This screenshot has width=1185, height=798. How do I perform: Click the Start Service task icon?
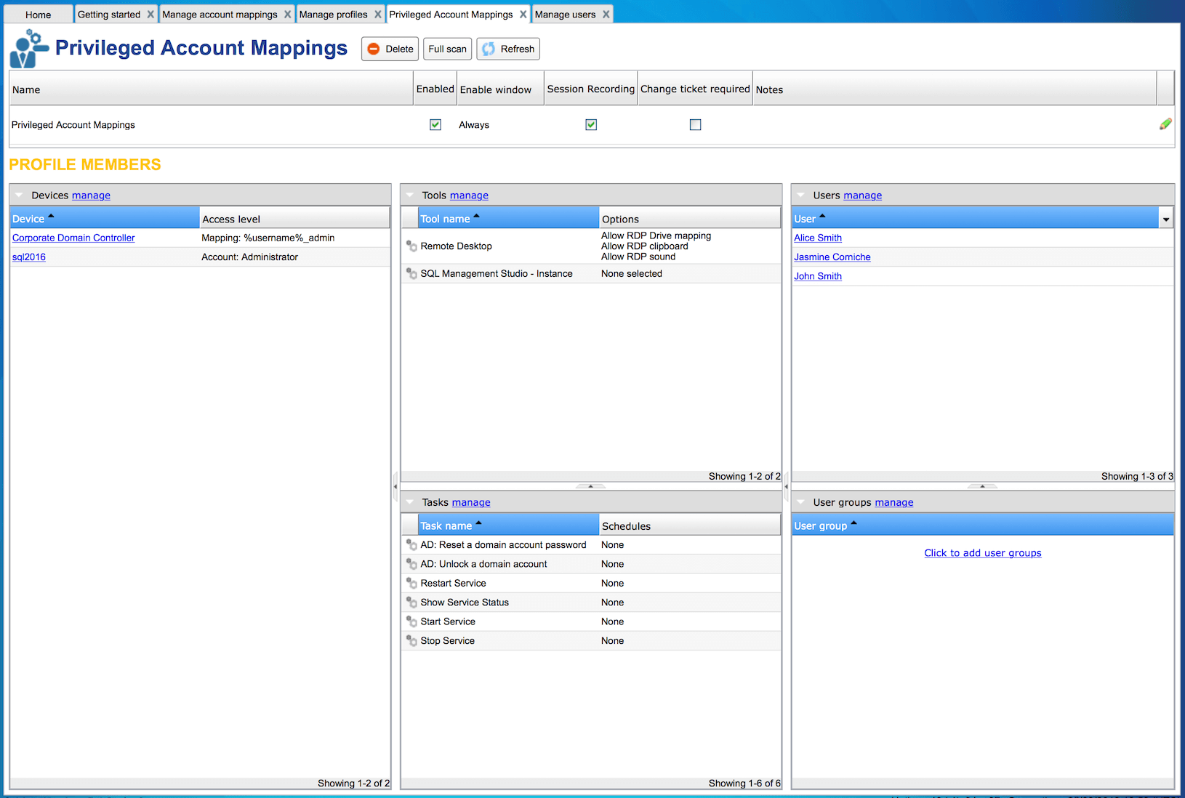click(x=411, y=621)
